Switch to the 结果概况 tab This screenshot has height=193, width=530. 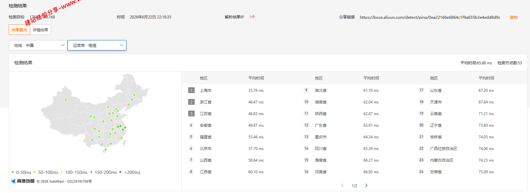[19, 30]
